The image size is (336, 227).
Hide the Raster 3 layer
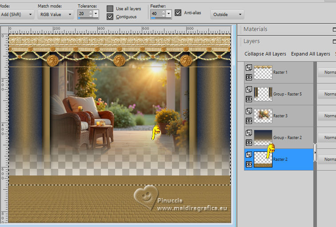coord(249,121)
